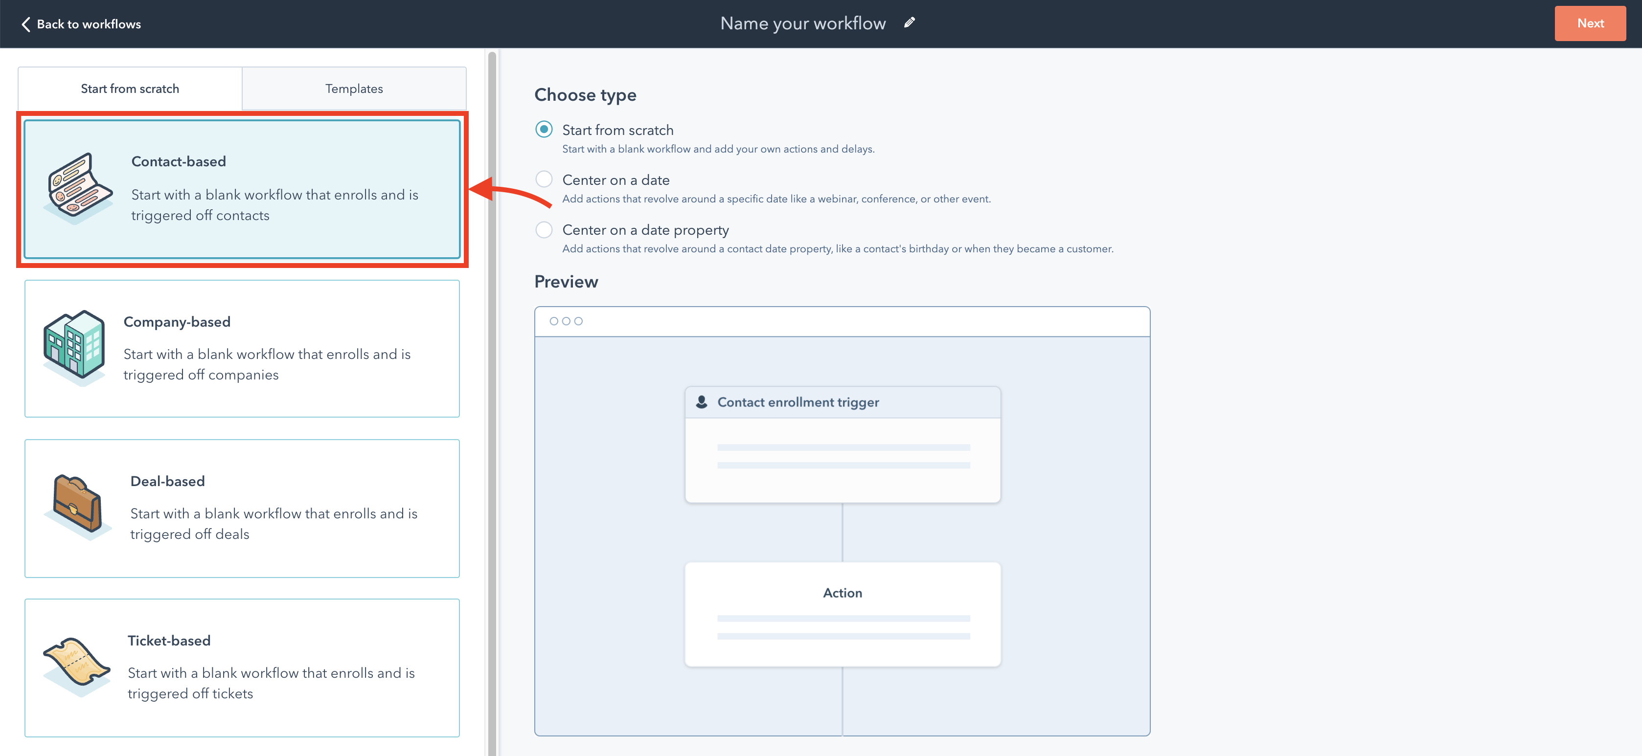Go Back to workflows link
Image resolution: width=1642 pixels, height=756 pixels.
(x=89, y=24)
